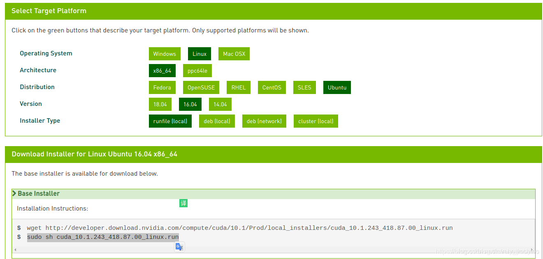Viewport: 543px width, 259px height.
Task: Click the Distribution label
Action: [x=37, y=87]
